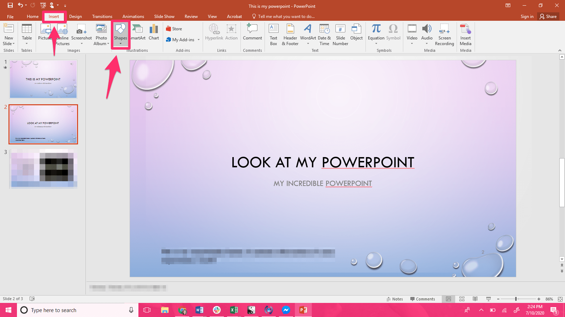
Task: Click the Windows Start button
Action: [x=8, y=310]
